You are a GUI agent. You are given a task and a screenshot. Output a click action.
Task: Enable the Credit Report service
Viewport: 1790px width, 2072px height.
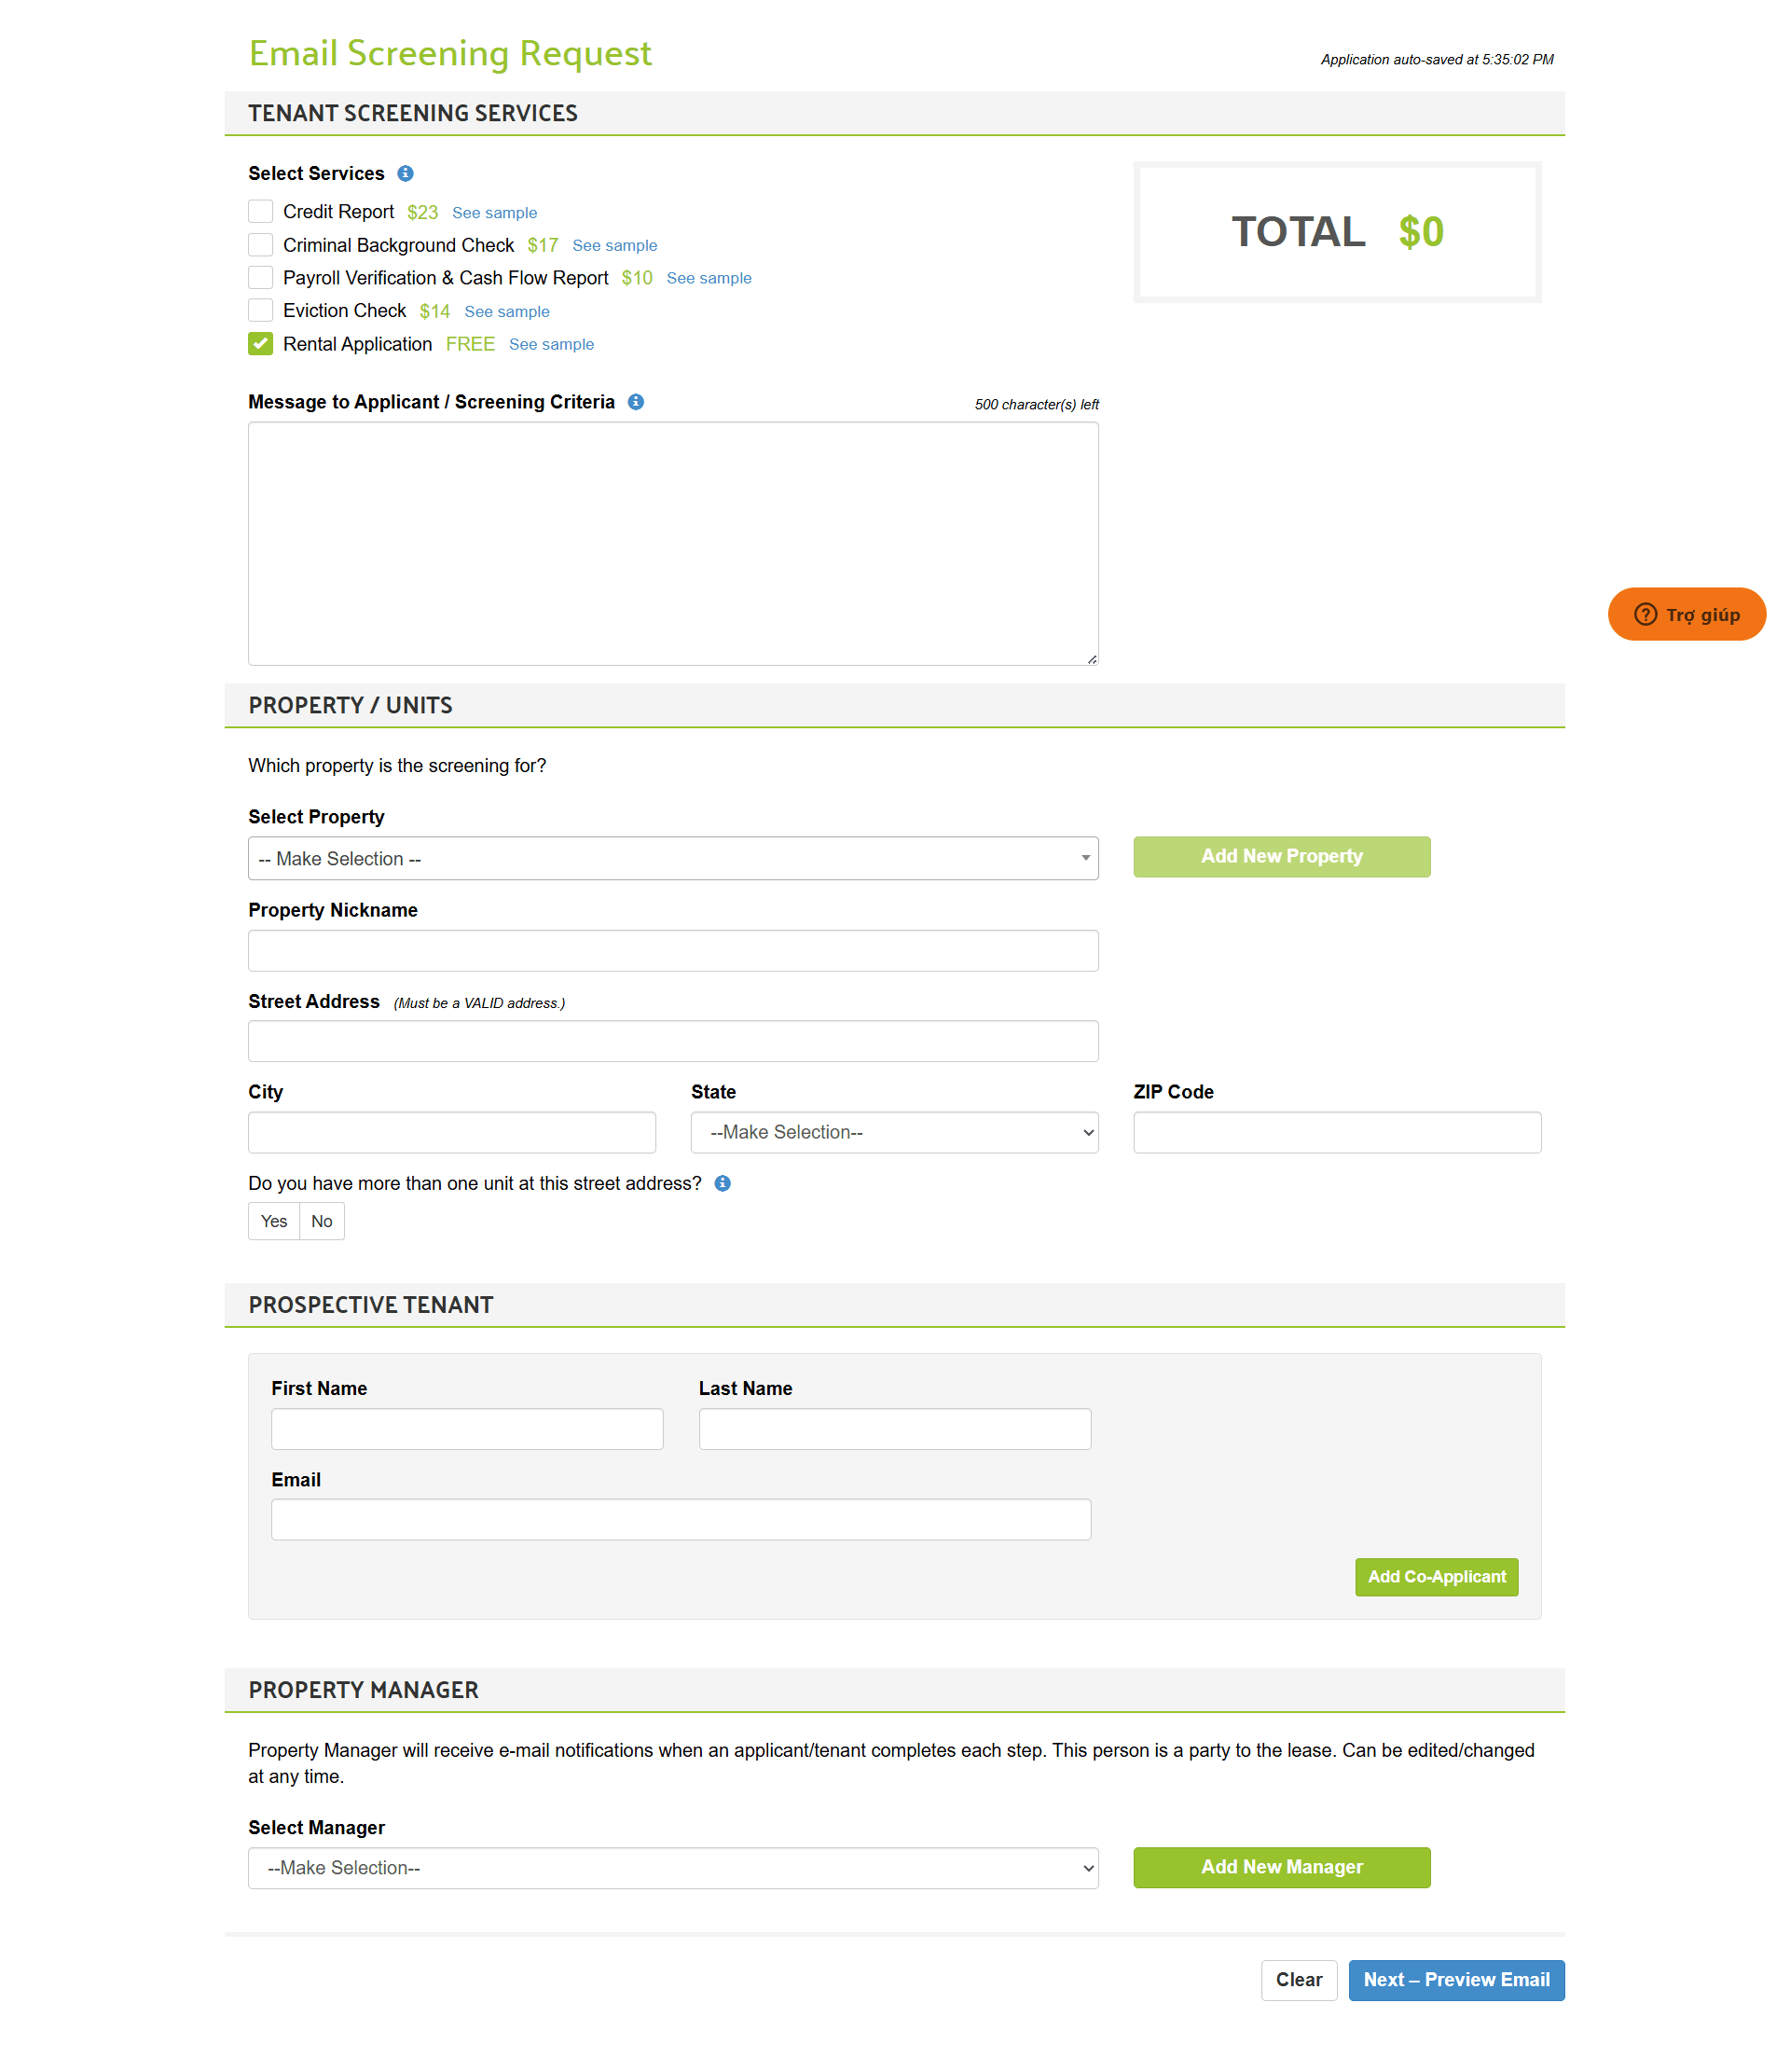click(x=260, y=211)
